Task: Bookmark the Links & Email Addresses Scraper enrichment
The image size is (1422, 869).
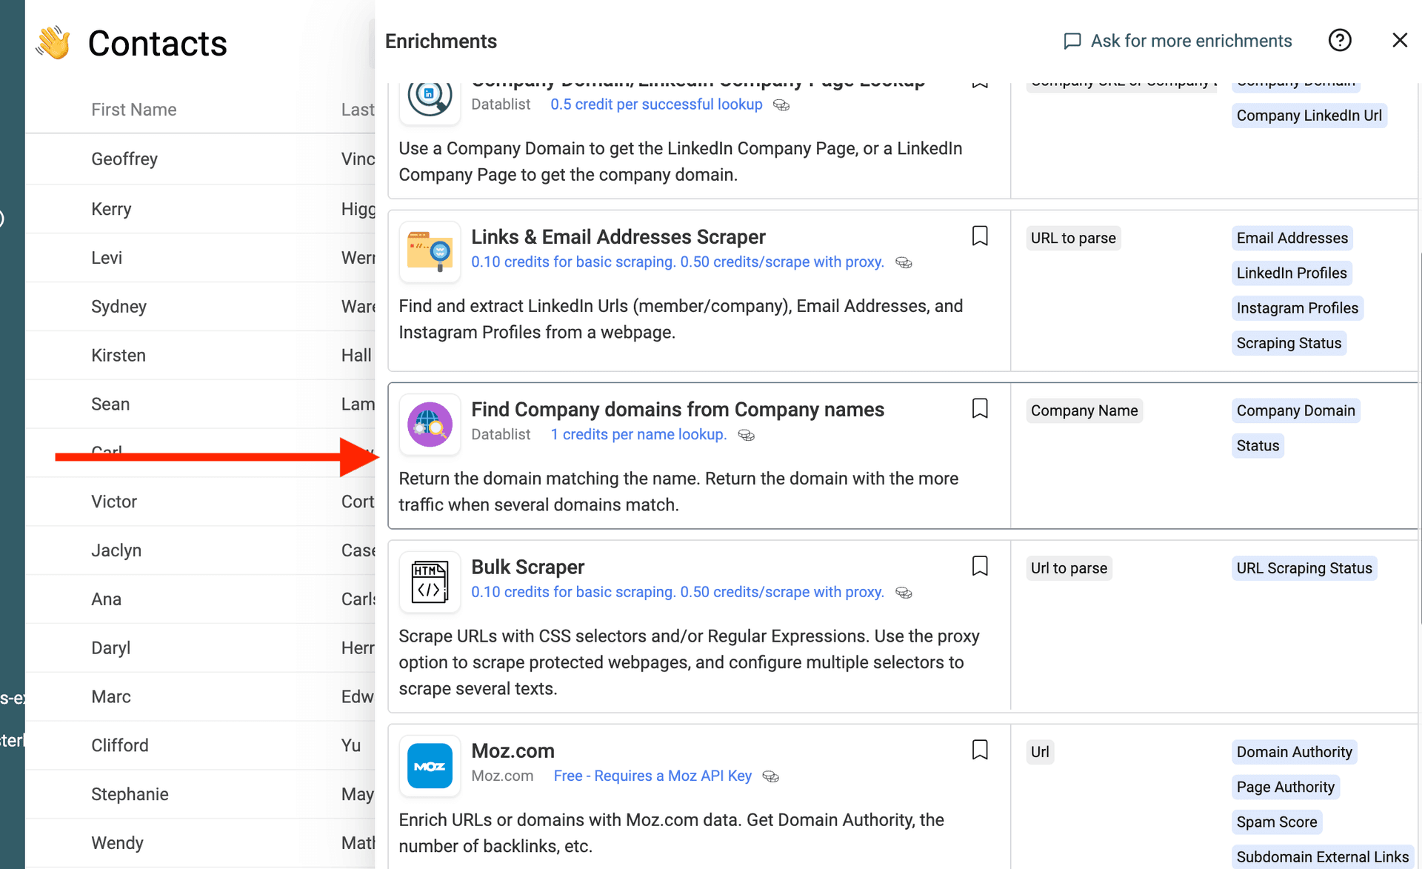Action: tap(979, 236)
